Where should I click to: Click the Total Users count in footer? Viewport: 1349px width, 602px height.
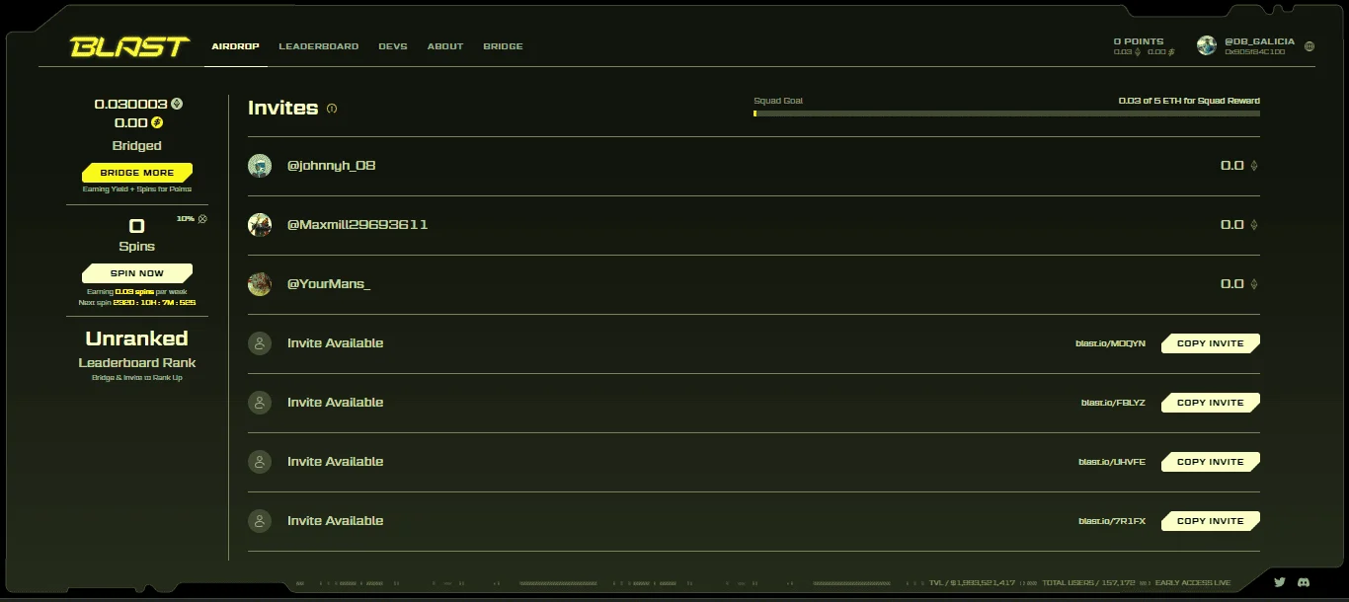click(1088, 583)
